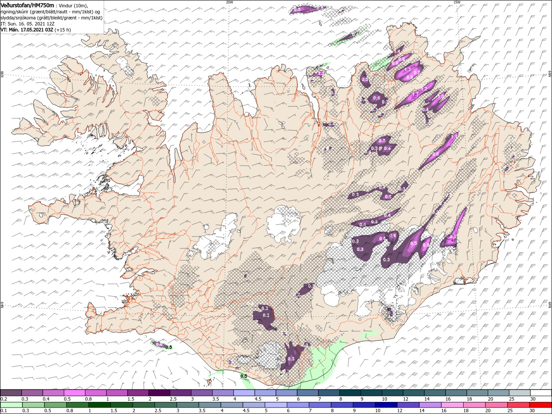Pick the 14 light purple rain-scale swatch

[430, 405]
